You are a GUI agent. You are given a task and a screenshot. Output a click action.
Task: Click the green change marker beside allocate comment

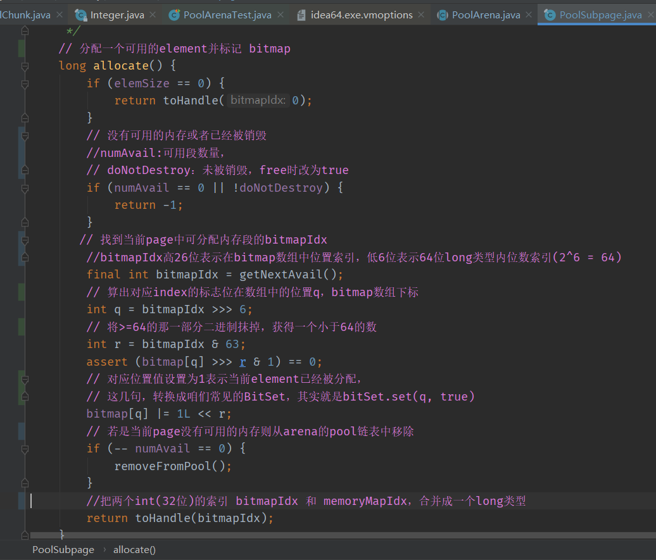click(x=22, y=49)
